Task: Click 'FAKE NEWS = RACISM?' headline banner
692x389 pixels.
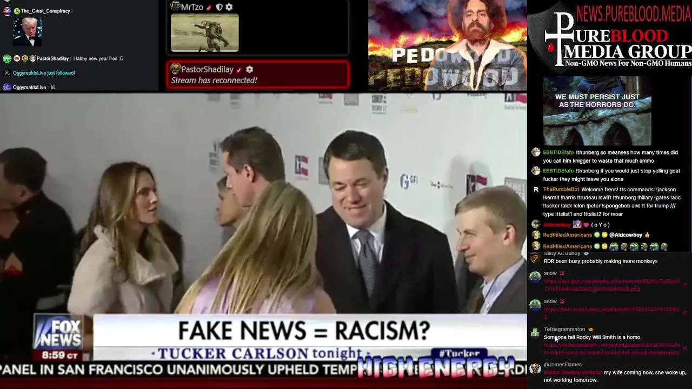Action: 304,331
